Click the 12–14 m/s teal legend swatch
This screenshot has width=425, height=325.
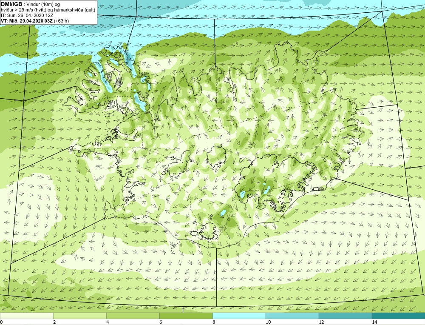pos(345,316)
